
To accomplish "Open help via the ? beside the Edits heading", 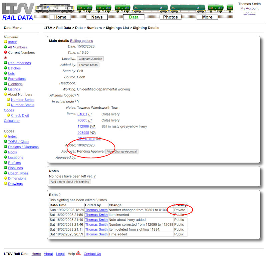I will pyautogui.click(x=59, y=195).
